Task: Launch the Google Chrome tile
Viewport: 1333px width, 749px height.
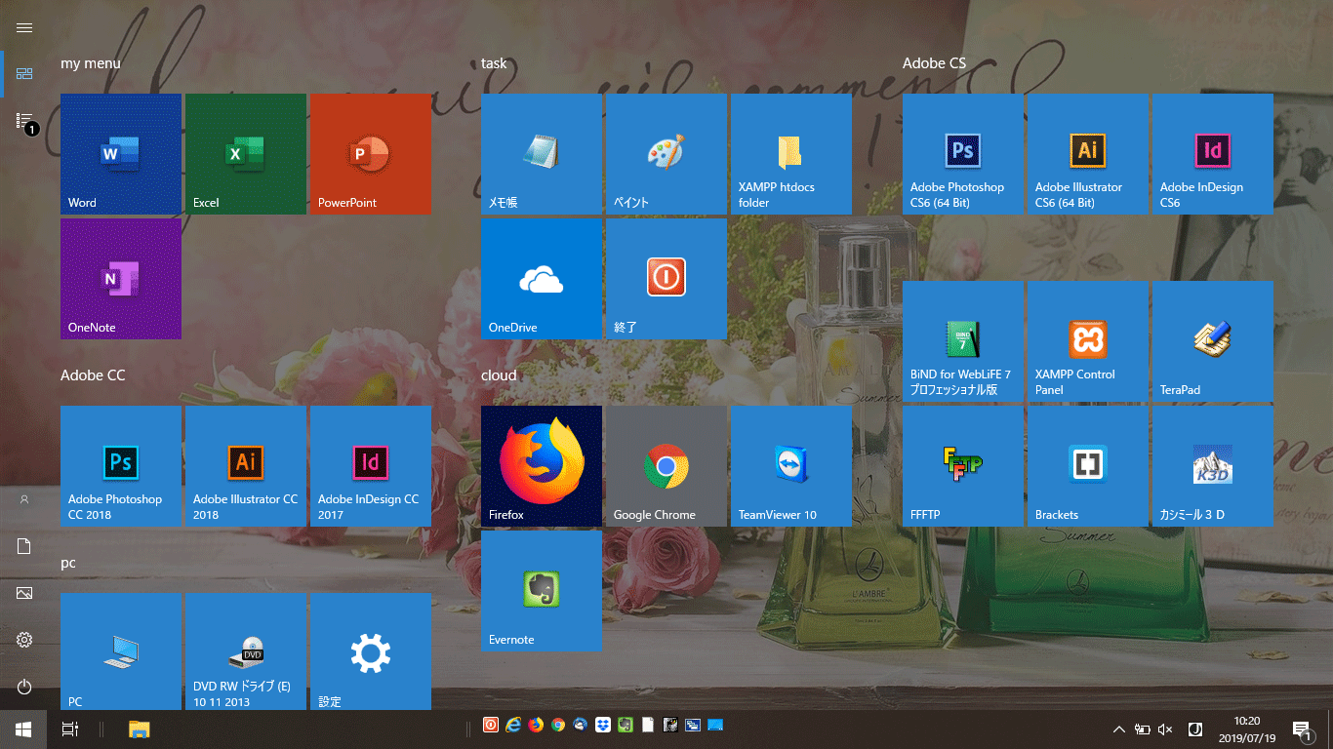Action: (666, 466)
